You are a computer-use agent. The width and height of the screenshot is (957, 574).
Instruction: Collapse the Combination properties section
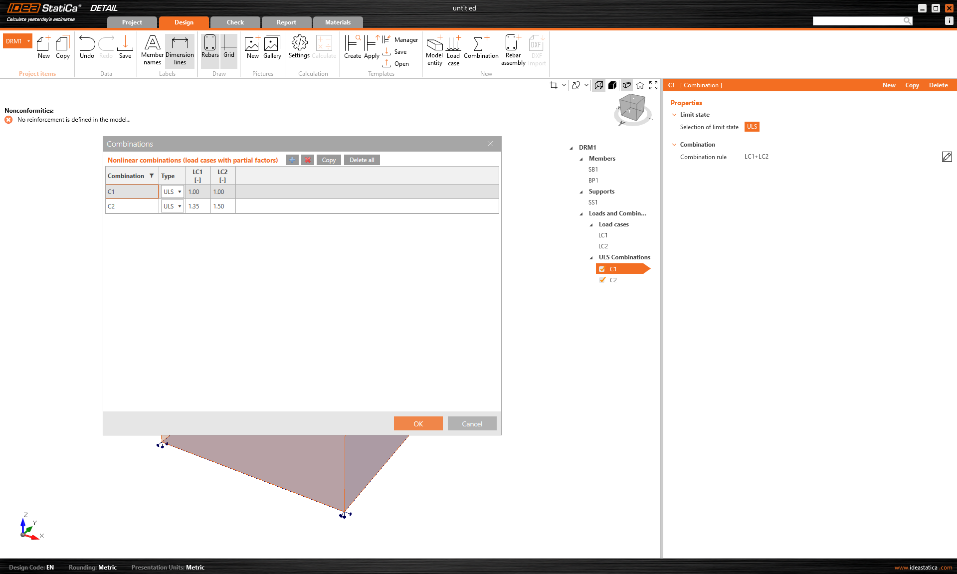click(674, 145)
